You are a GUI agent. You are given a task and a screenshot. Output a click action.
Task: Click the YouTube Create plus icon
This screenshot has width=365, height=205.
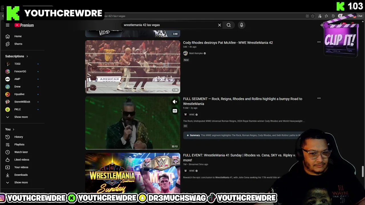[x=322, y=25]
